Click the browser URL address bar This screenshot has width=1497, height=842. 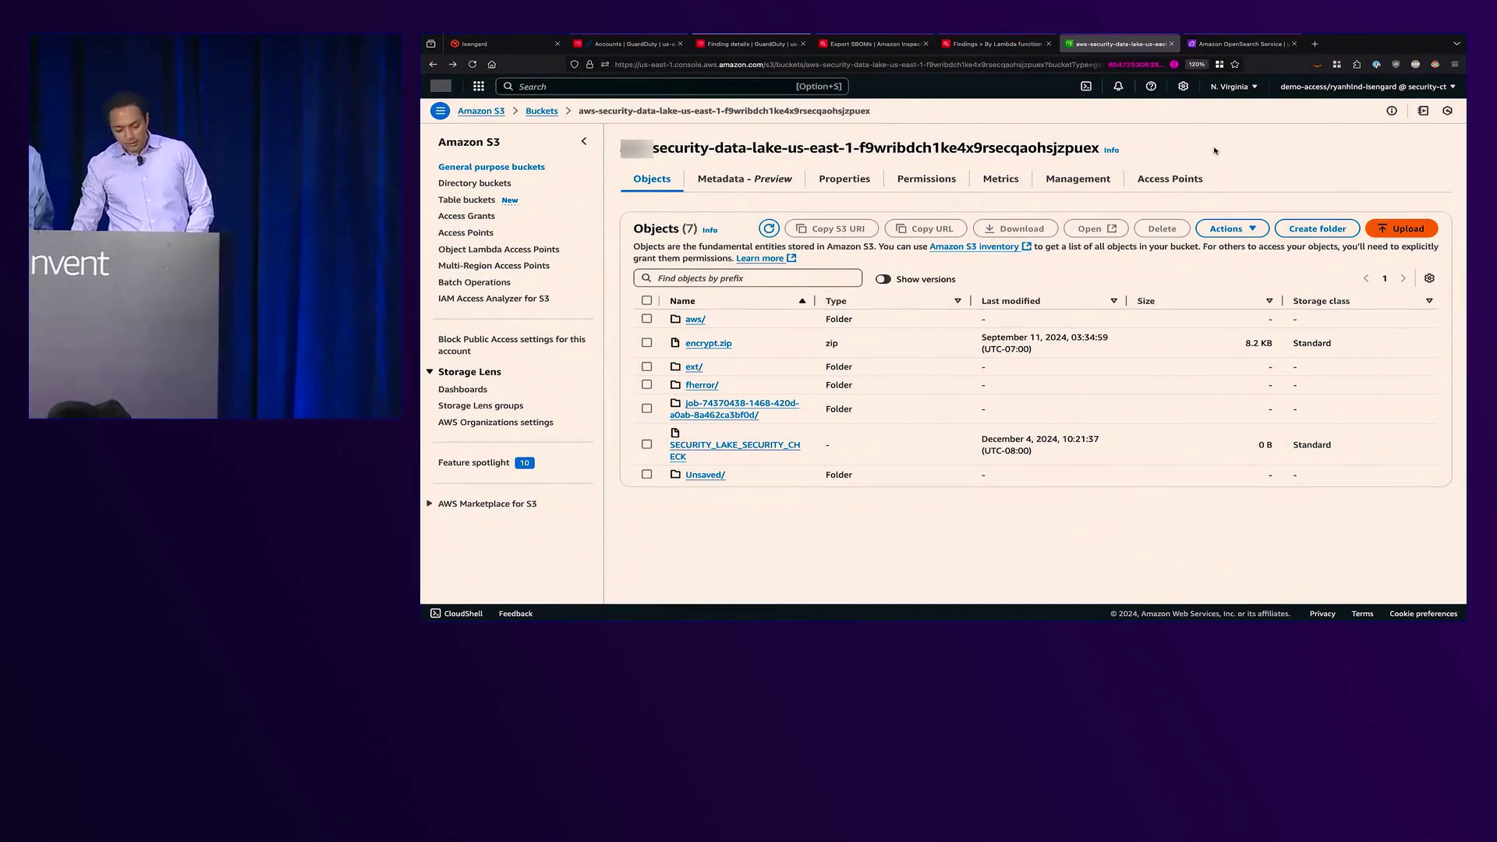point(858,65)
